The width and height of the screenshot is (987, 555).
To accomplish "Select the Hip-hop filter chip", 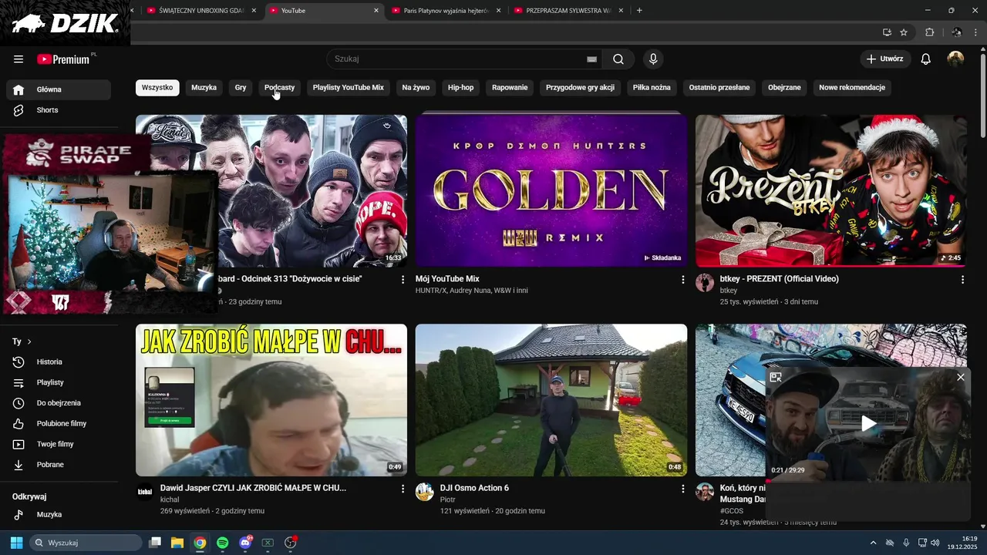I will point(460,88).
